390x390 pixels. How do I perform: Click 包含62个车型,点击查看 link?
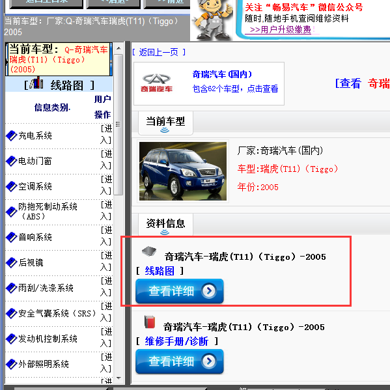[235, 89]
